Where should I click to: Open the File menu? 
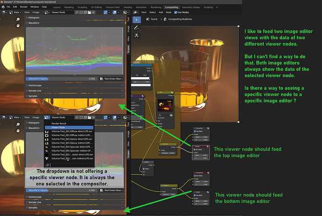tap(8, 7)
